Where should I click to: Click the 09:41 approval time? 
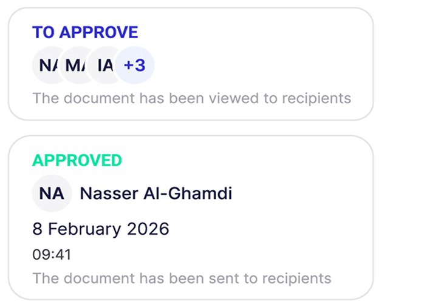click(52, 255)
